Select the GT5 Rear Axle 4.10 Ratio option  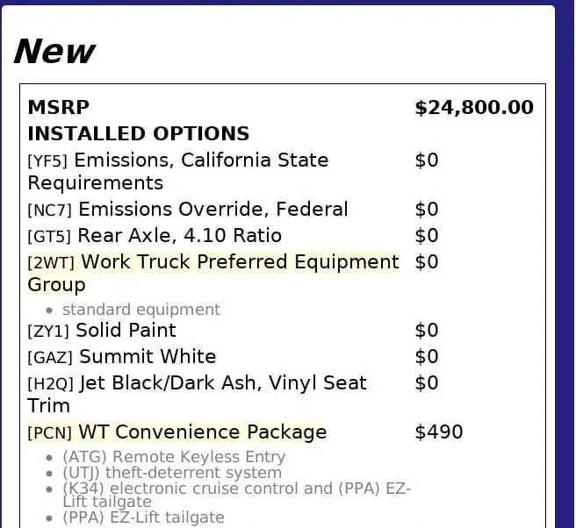[x=155, y=236]
